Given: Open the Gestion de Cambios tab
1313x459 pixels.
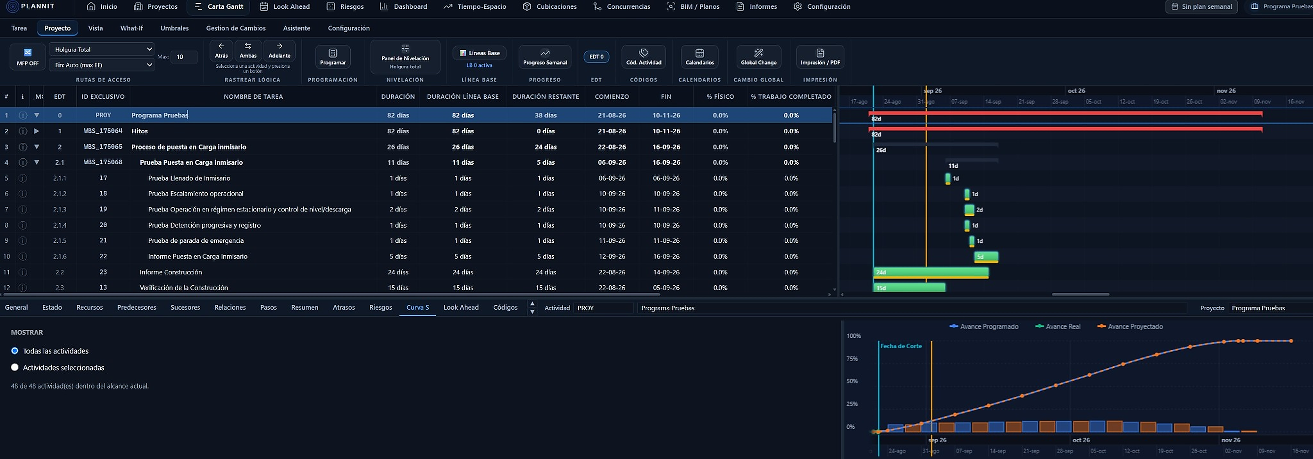Looking at the screenshot, I should tap(236, 28).
